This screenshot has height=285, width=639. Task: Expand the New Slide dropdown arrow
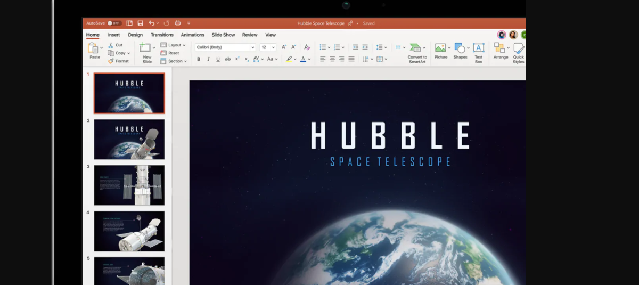154,48
